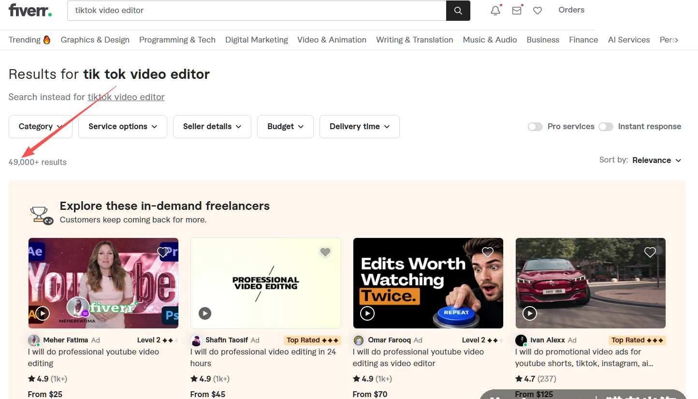Open gig 'promotional video ads for youtube shorts'
Viewport: 698px width, 399px height.
tap(584, 357)
